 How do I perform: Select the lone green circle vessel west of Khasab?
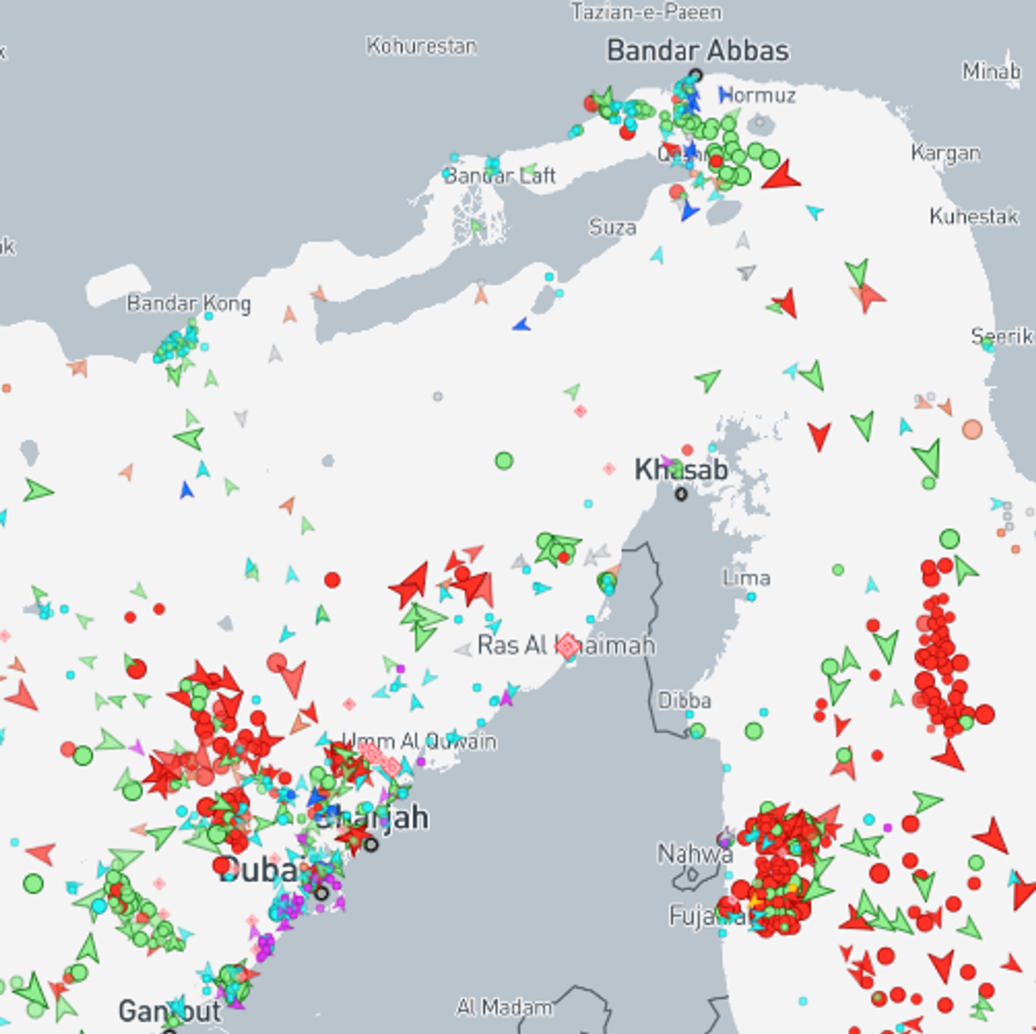[x=503, y=461]
